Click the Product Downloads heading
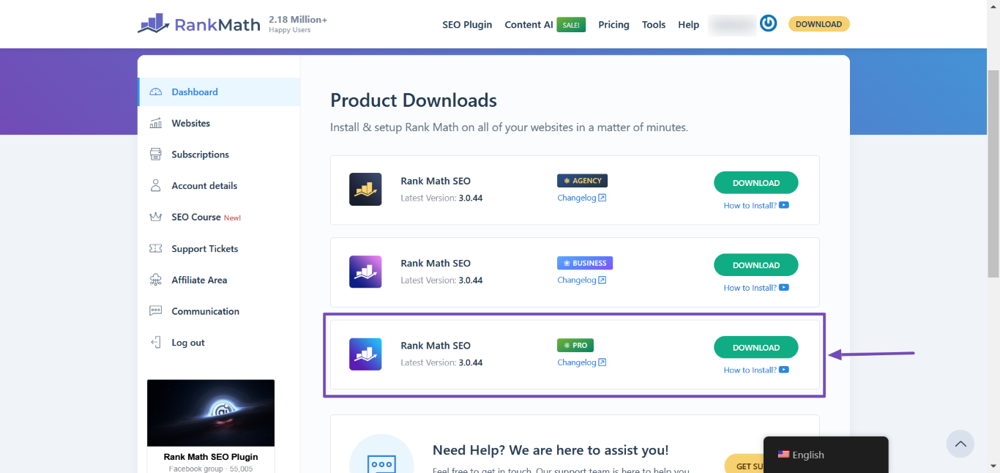The image size is (1000, 473). [x=414, y=100]
